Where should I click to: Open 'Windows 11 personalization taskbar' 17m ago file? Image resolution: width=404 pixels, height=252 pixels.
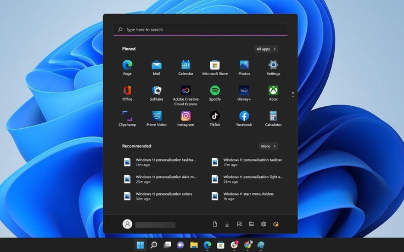[x=248, y=162]
